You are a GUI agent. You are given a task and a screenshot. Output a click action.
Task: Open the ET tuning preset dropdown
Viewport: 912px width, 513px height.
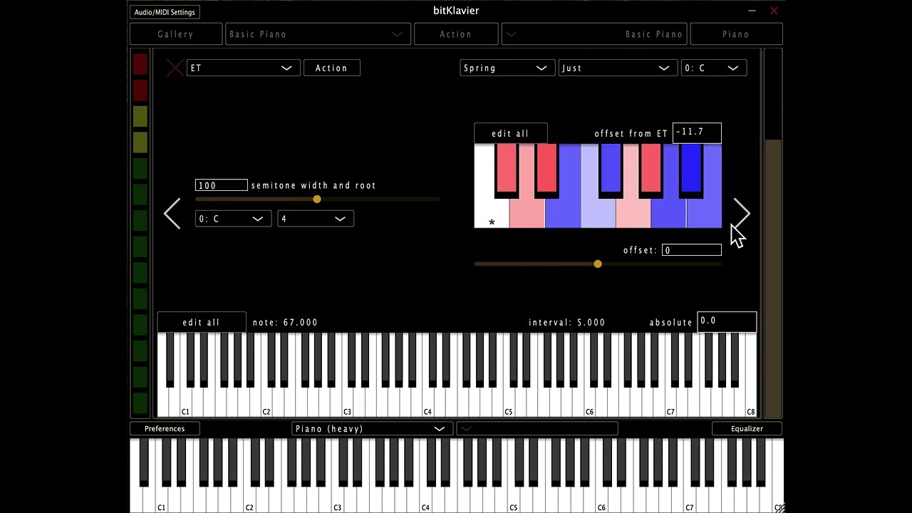[x=243, y=68]
